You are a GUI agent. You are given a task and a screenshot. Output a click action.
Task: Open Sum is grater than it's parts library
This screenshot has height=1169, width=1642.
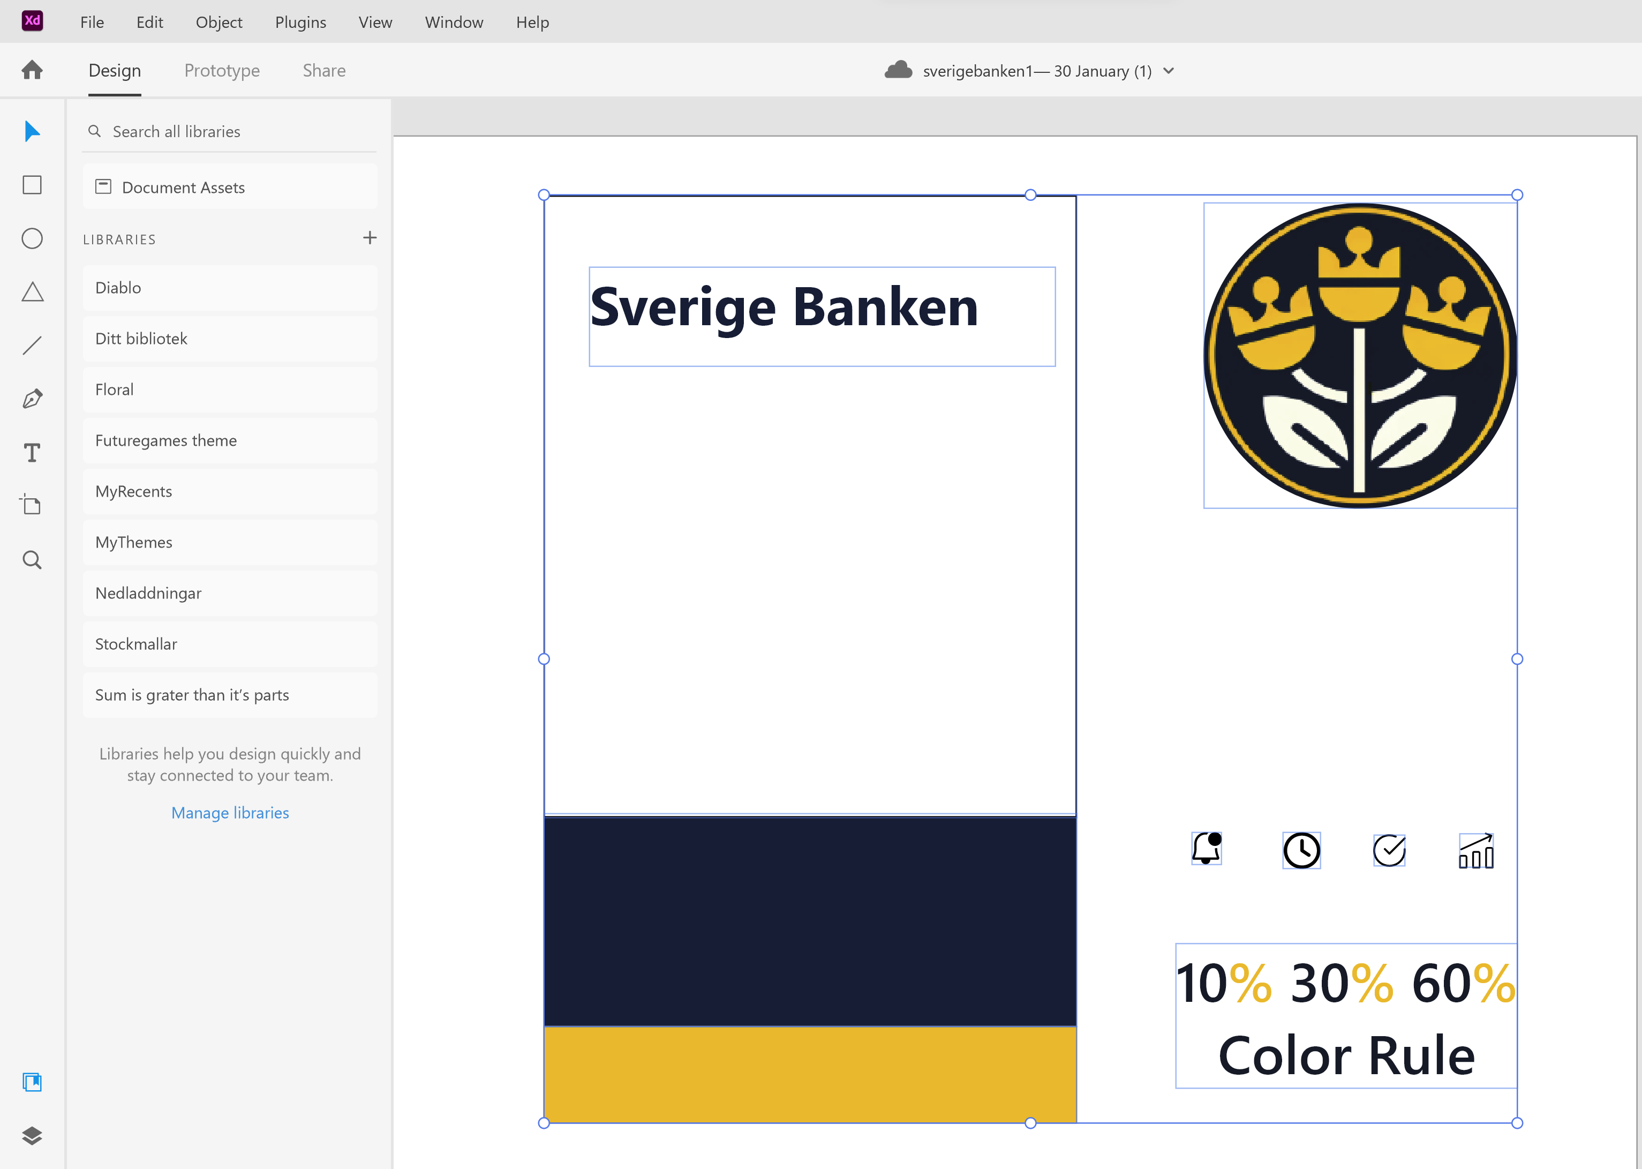click(x=230, y=695)
